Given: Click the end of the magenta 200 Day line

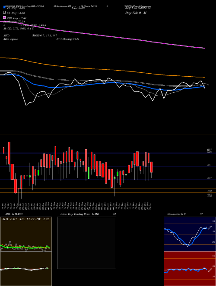Looking at the screenshot, I should click(x=204, y=48).
